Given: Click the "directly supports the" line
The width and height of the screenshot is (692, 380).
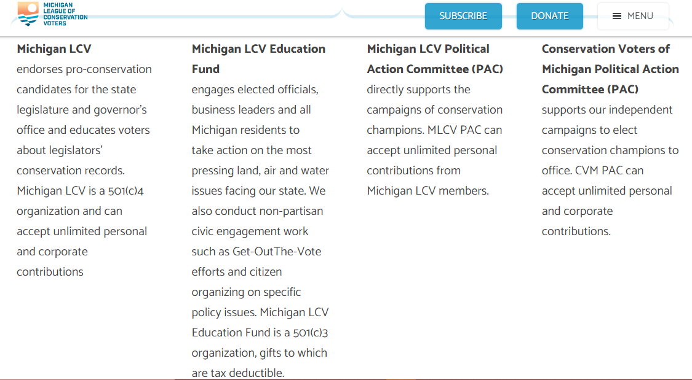Looking at the screenshot, I should [418, 90].
